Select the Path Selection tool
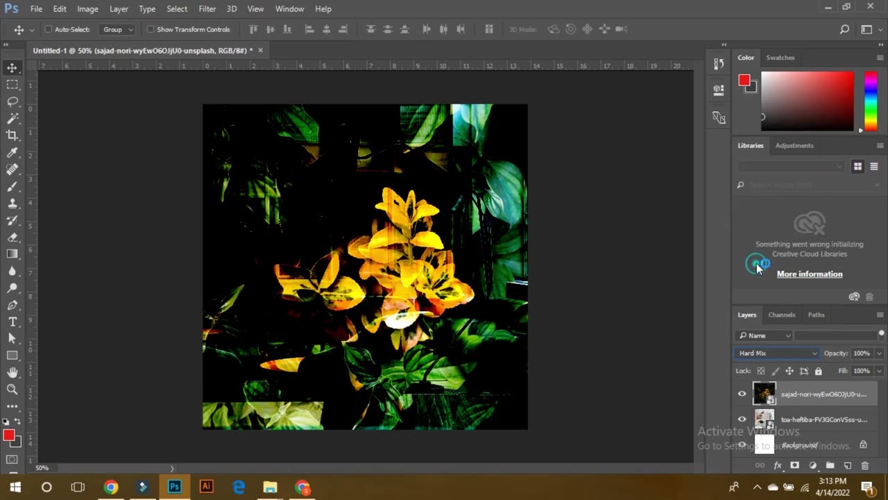The height and width of the screenshot is (500, 888). (x=12, y=339)
